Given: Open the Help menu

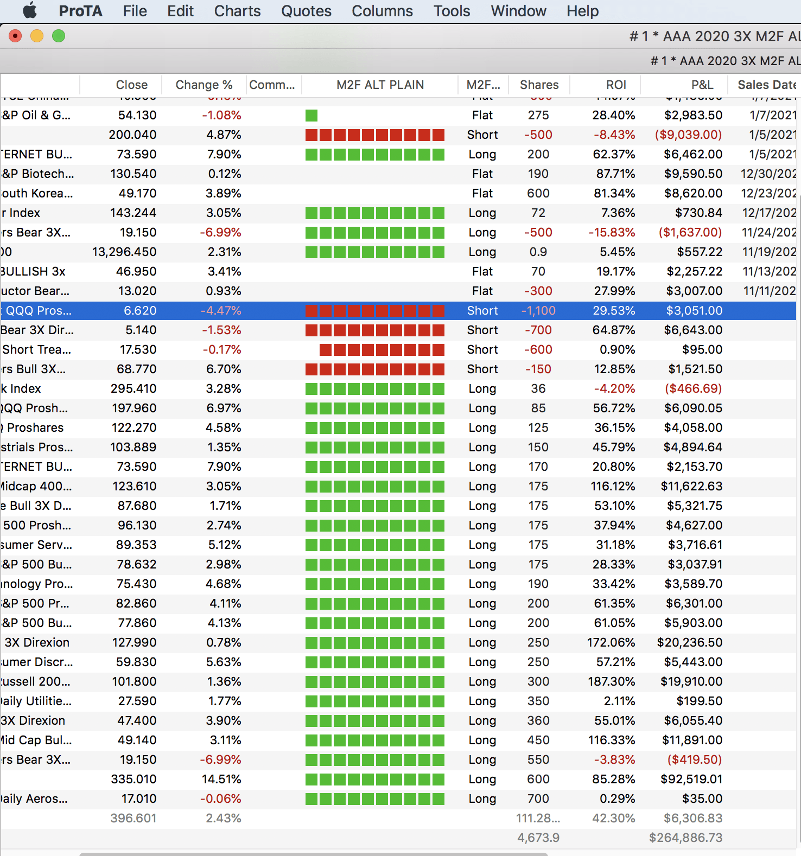Looking at the screenshot, I should tap(582, 11).
